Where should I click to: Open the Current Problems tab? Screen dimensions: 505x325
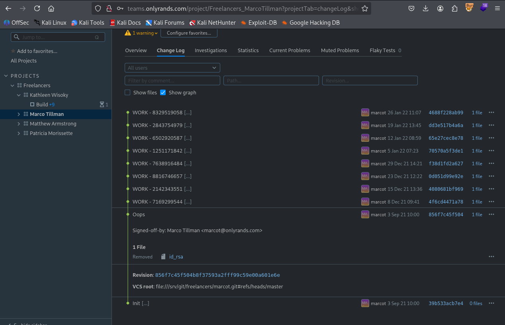290,51
